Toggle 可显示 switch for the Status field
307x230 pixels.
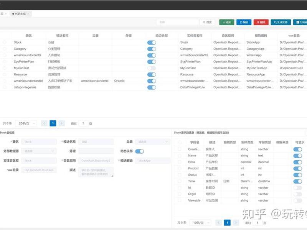[x=298, y=175]
